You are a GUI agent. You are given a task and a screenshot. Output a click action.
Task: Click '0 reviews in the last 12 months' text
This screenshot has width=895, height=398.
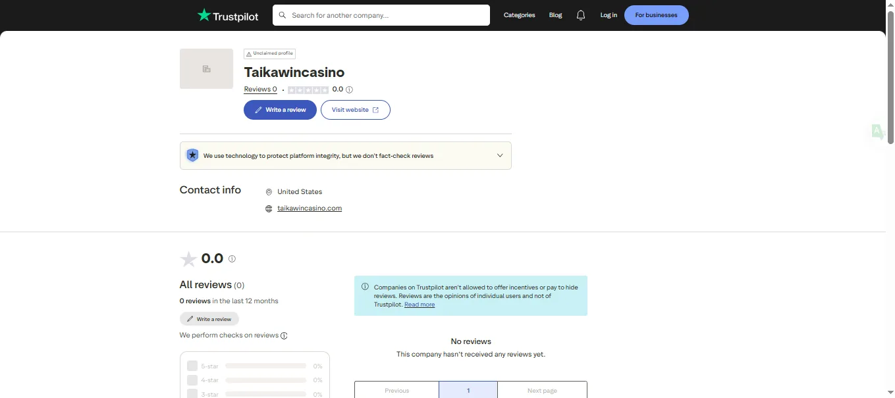[229, 301]
